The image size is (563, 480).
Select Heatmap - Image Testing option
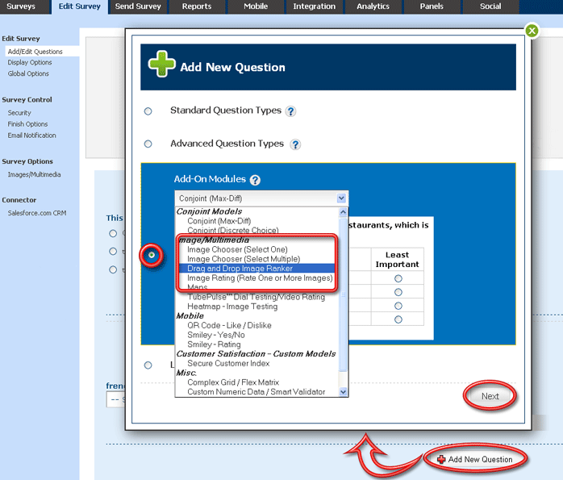[233, 307]
